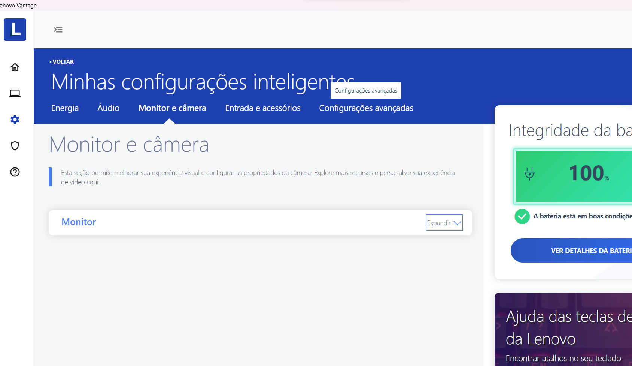This screenshot has width=632, height=366.
Task: Click the Monitor section heading
Action: coord(79,222)
